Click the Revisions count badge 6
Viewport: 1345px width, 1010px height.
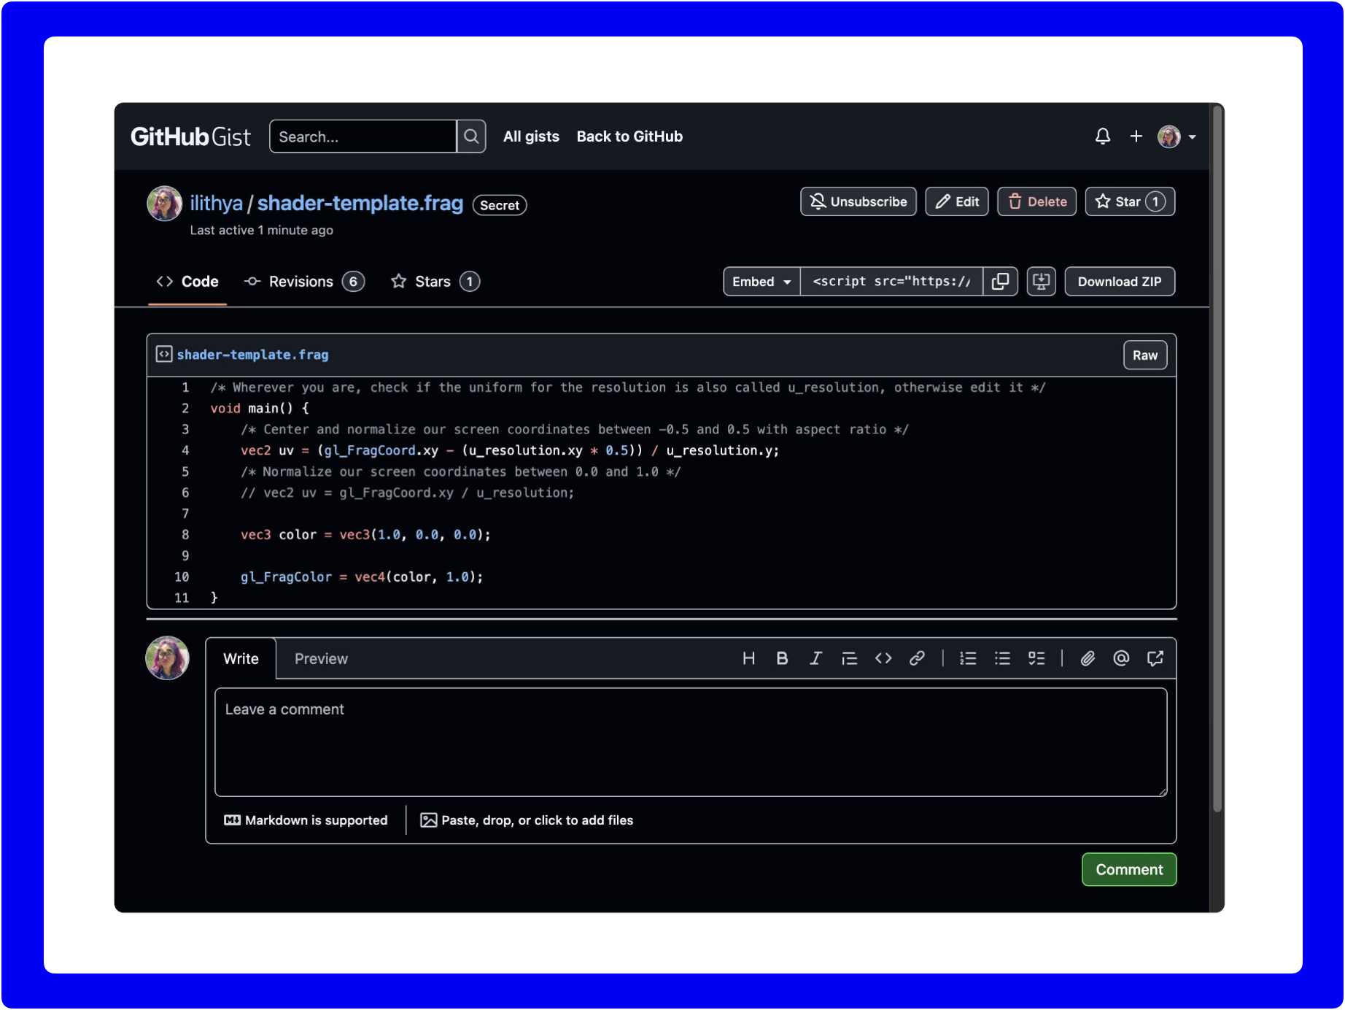pos(353,282)
